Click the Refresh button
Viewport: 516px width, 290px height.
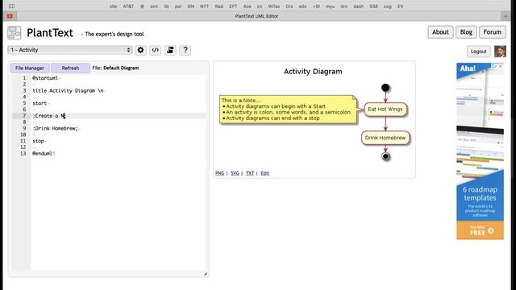[70, 68]
